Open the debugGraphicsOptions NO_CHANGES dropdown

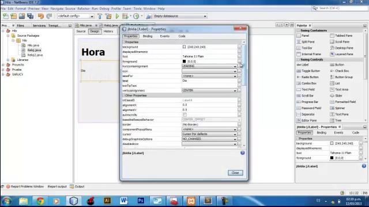pyautogui.click(x=235, y=139)
